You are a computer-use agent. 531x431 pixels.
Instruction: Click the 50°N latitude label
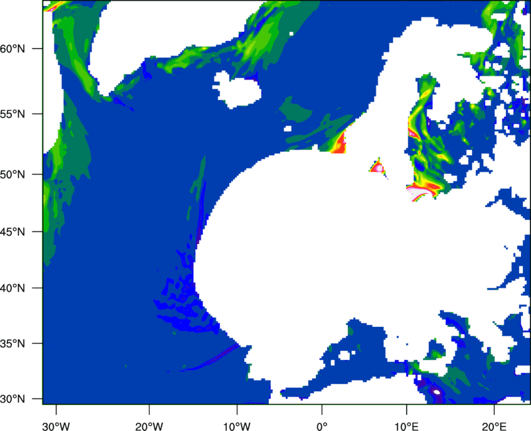coord(13,174)
